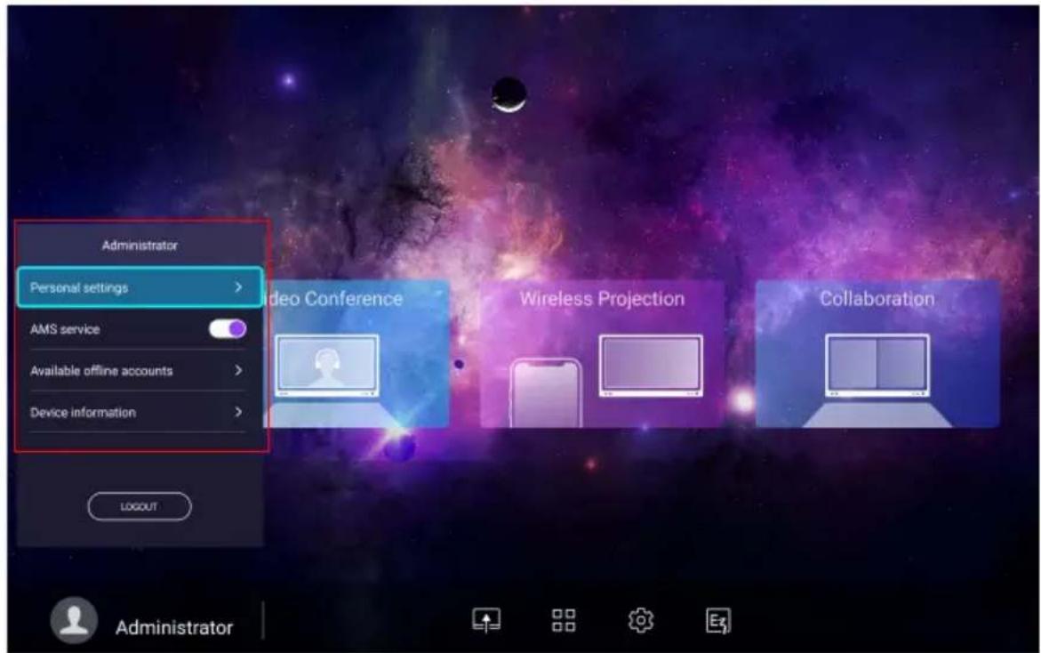Click the AMS service label

coord(65,329)
